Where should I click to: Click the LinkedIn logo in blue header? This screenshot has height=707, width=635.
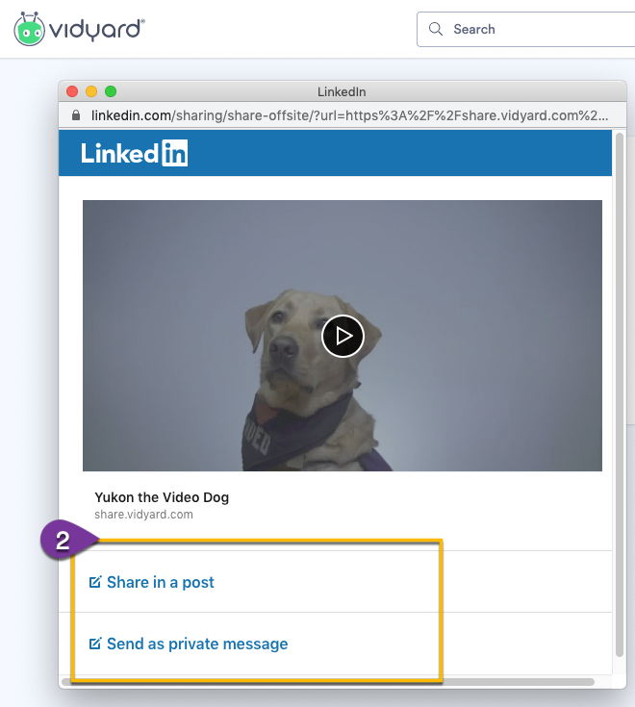[135, 153]
